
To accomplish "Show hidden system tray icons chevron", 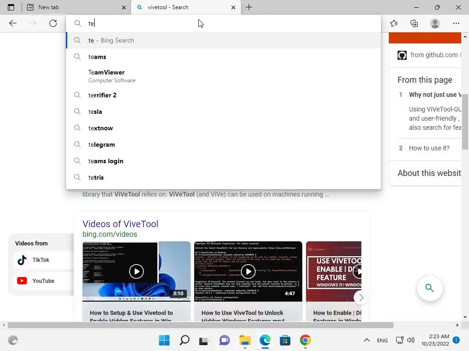I will [367, 340].
